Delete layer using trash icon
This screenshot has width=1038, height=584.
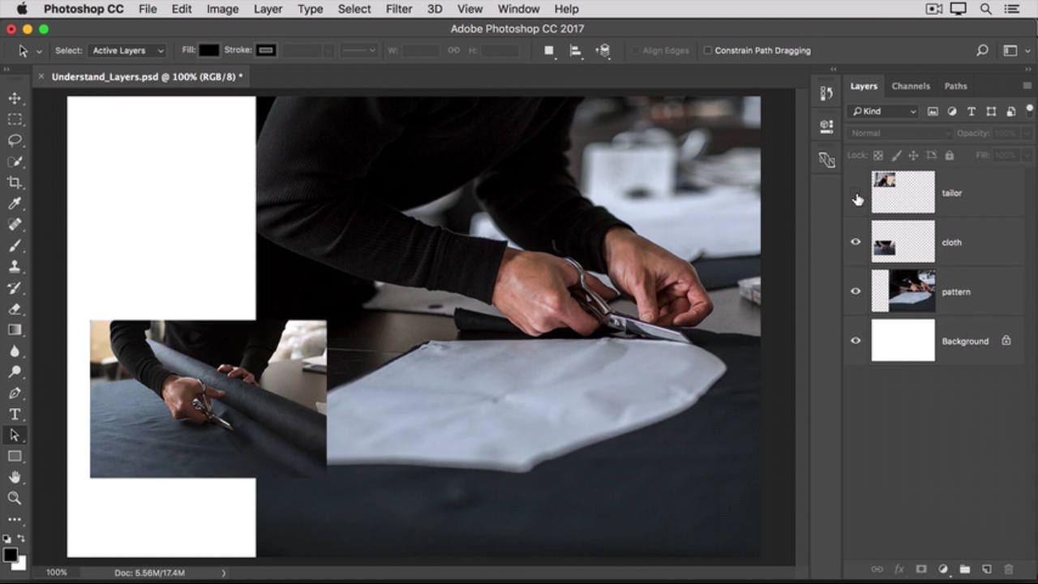click(x=1009, y=569)
